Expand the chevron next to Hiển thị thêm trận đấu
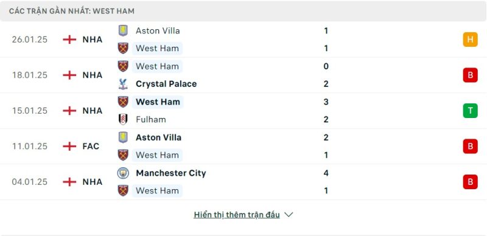This screenshot has width=487, height=236. point(289,215)
